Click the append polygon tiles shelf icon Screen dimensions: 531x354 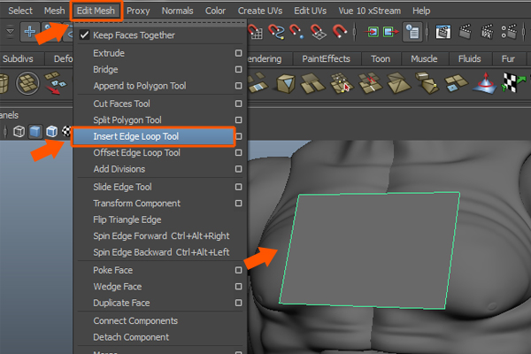click(312, 83)
